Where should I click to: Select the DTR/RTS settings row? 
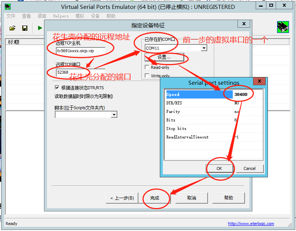tap(213, 103)
